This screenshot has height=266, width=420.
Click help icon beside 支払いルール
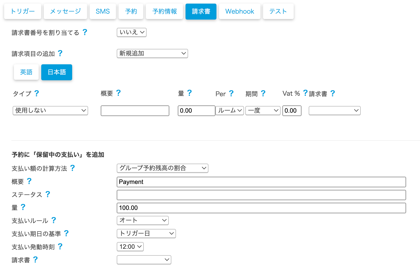[x=54, y=220]
